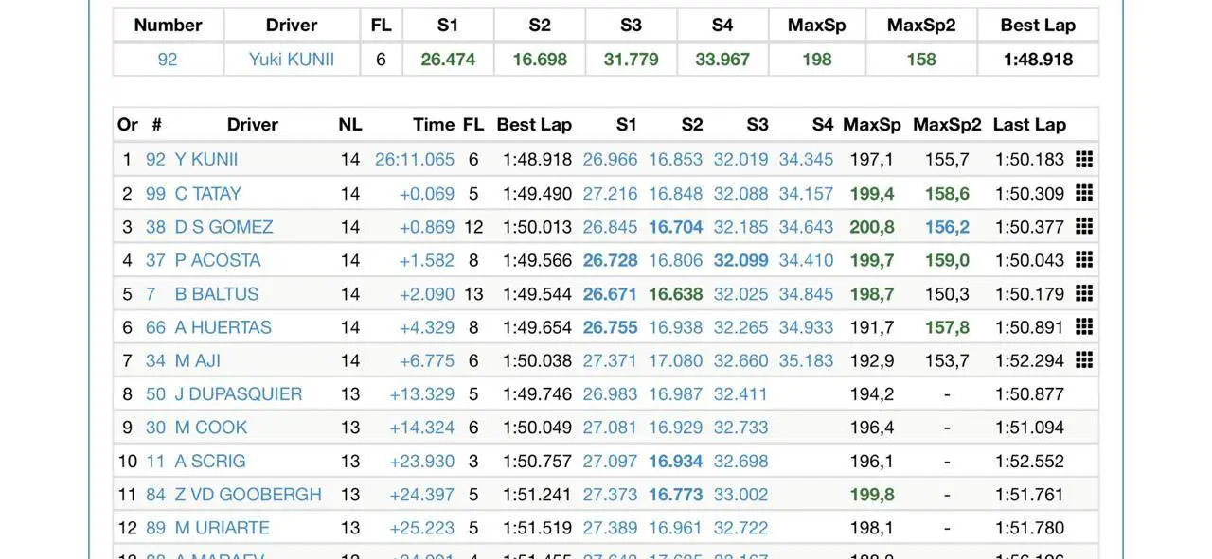The height and width of the screenshot is (559, 1212).
Task: Select number 92 in fastest lap summary
Action: click(168, 60)
